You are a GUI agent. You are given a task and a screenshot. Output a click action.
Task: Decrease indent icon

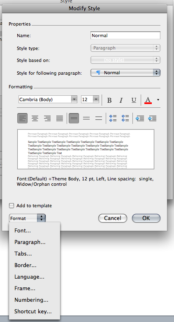coord(140,118)
